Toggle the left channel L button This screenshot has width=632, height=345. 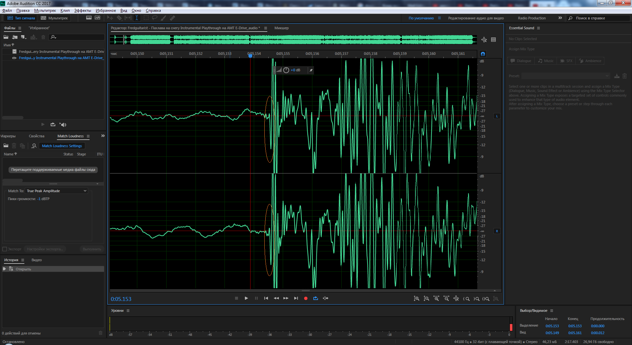coord(497,116)
